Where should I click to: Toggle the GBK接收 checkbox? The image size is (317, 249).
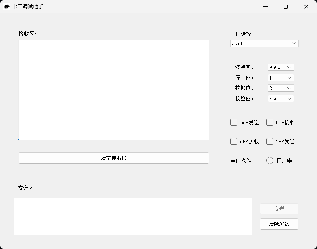234,141
